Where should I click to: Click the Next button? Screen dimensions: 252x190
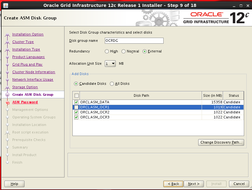tap(194, 184)
